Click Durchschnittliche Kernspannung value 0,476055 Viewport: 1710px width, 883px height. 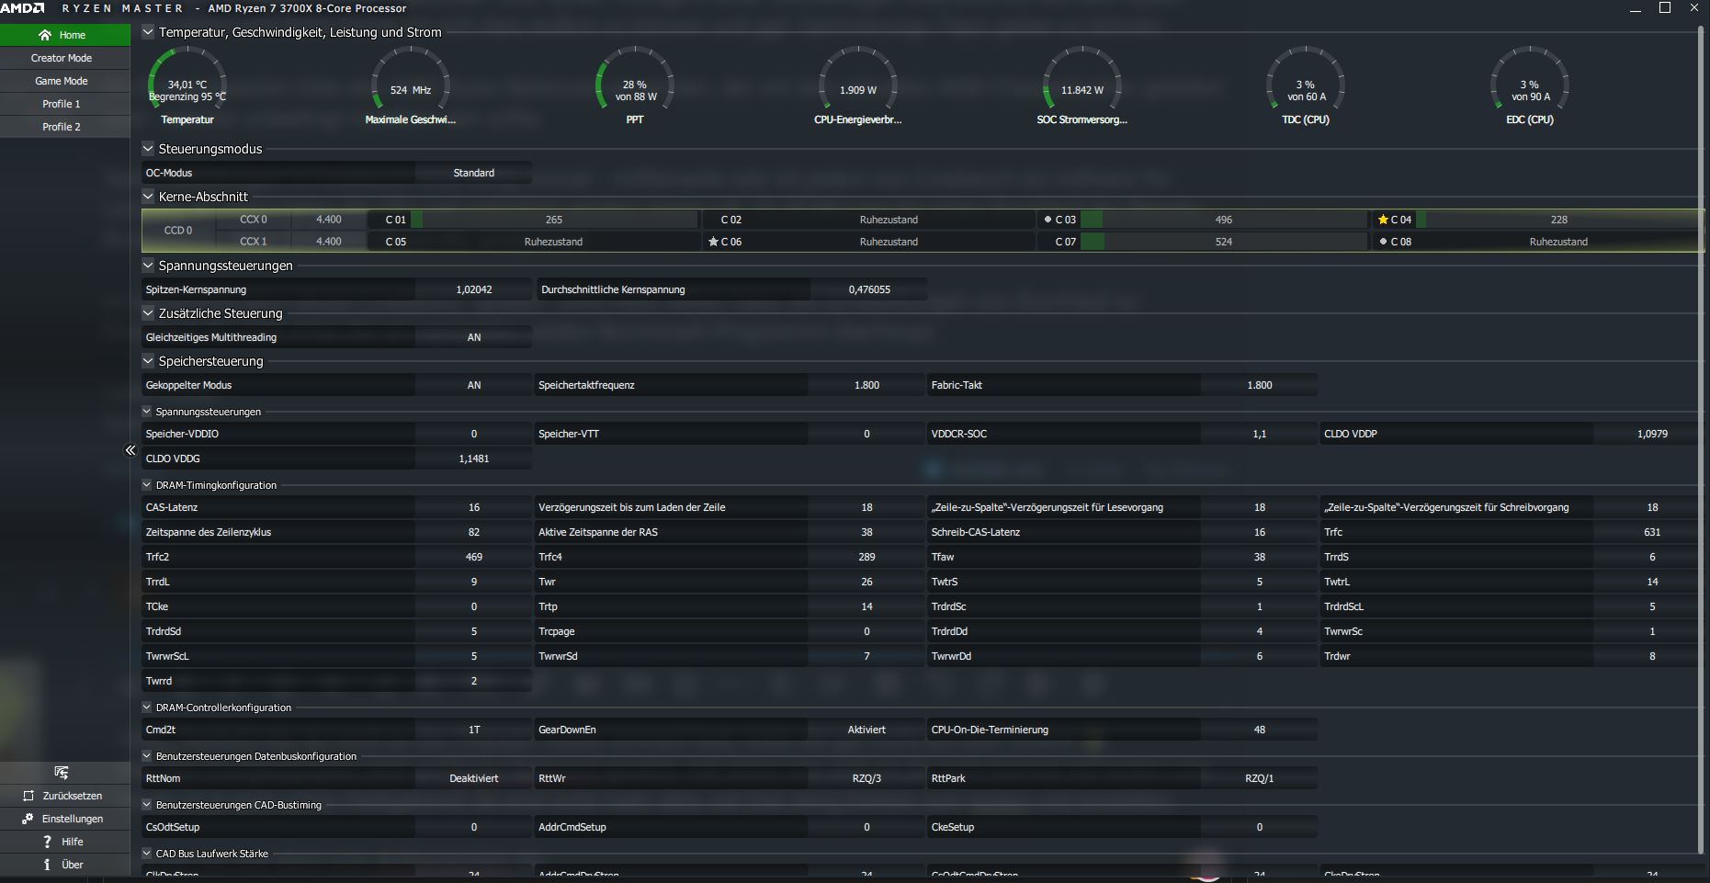869,289
